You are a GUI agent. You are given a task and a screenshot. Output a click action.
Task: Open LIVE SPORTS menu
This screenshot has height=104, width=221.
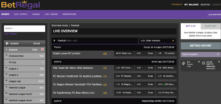[x=21, y=14]
